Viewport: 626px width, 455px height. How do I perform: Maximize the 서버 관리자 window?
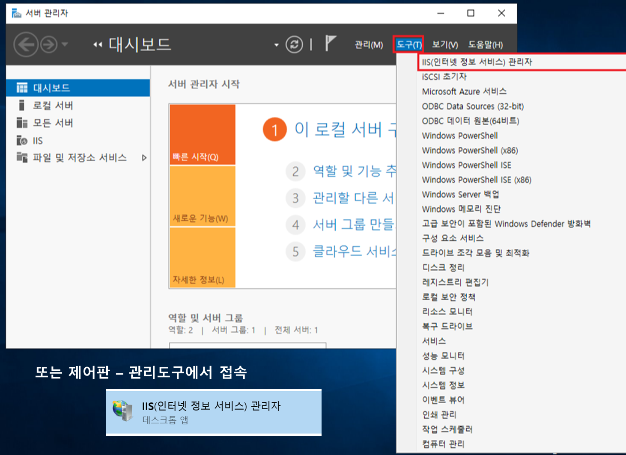tap(471, 13)
